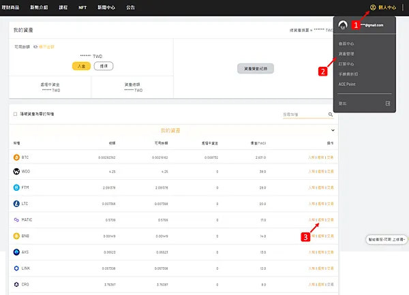This screenshot has height=295, width=409.
Task: Click the deposit-coin link in LTC row
Action: [312, 204]
